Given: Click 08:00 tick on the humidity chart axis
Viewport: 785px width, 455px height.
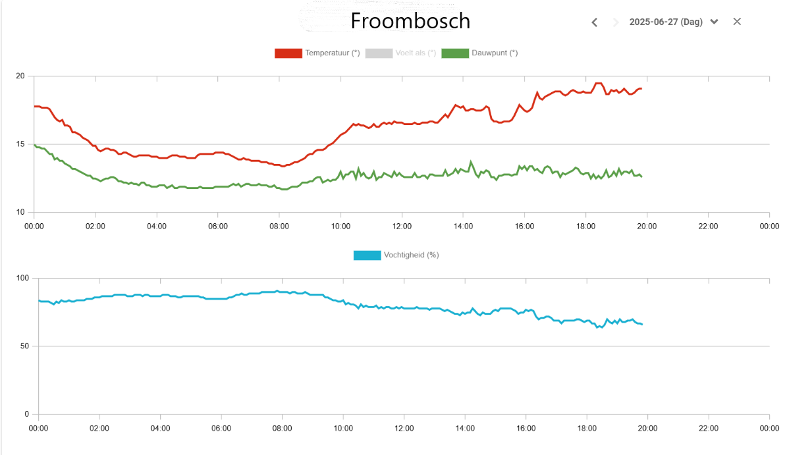Looking at the screenshot, I should [282, 428].
